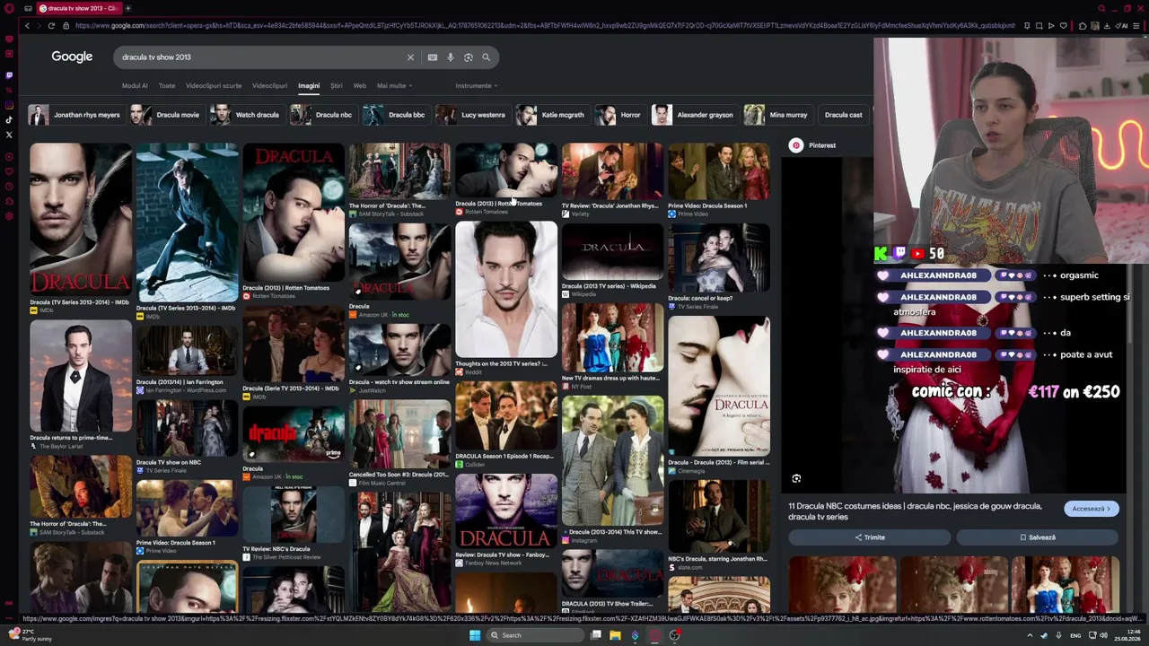Click the taskbar Search box

[534, 635]
